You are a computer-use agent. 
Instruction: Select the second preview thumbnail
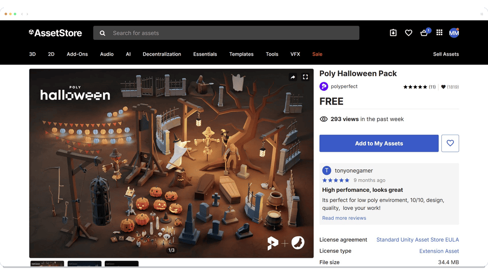(x=84, y=264)
